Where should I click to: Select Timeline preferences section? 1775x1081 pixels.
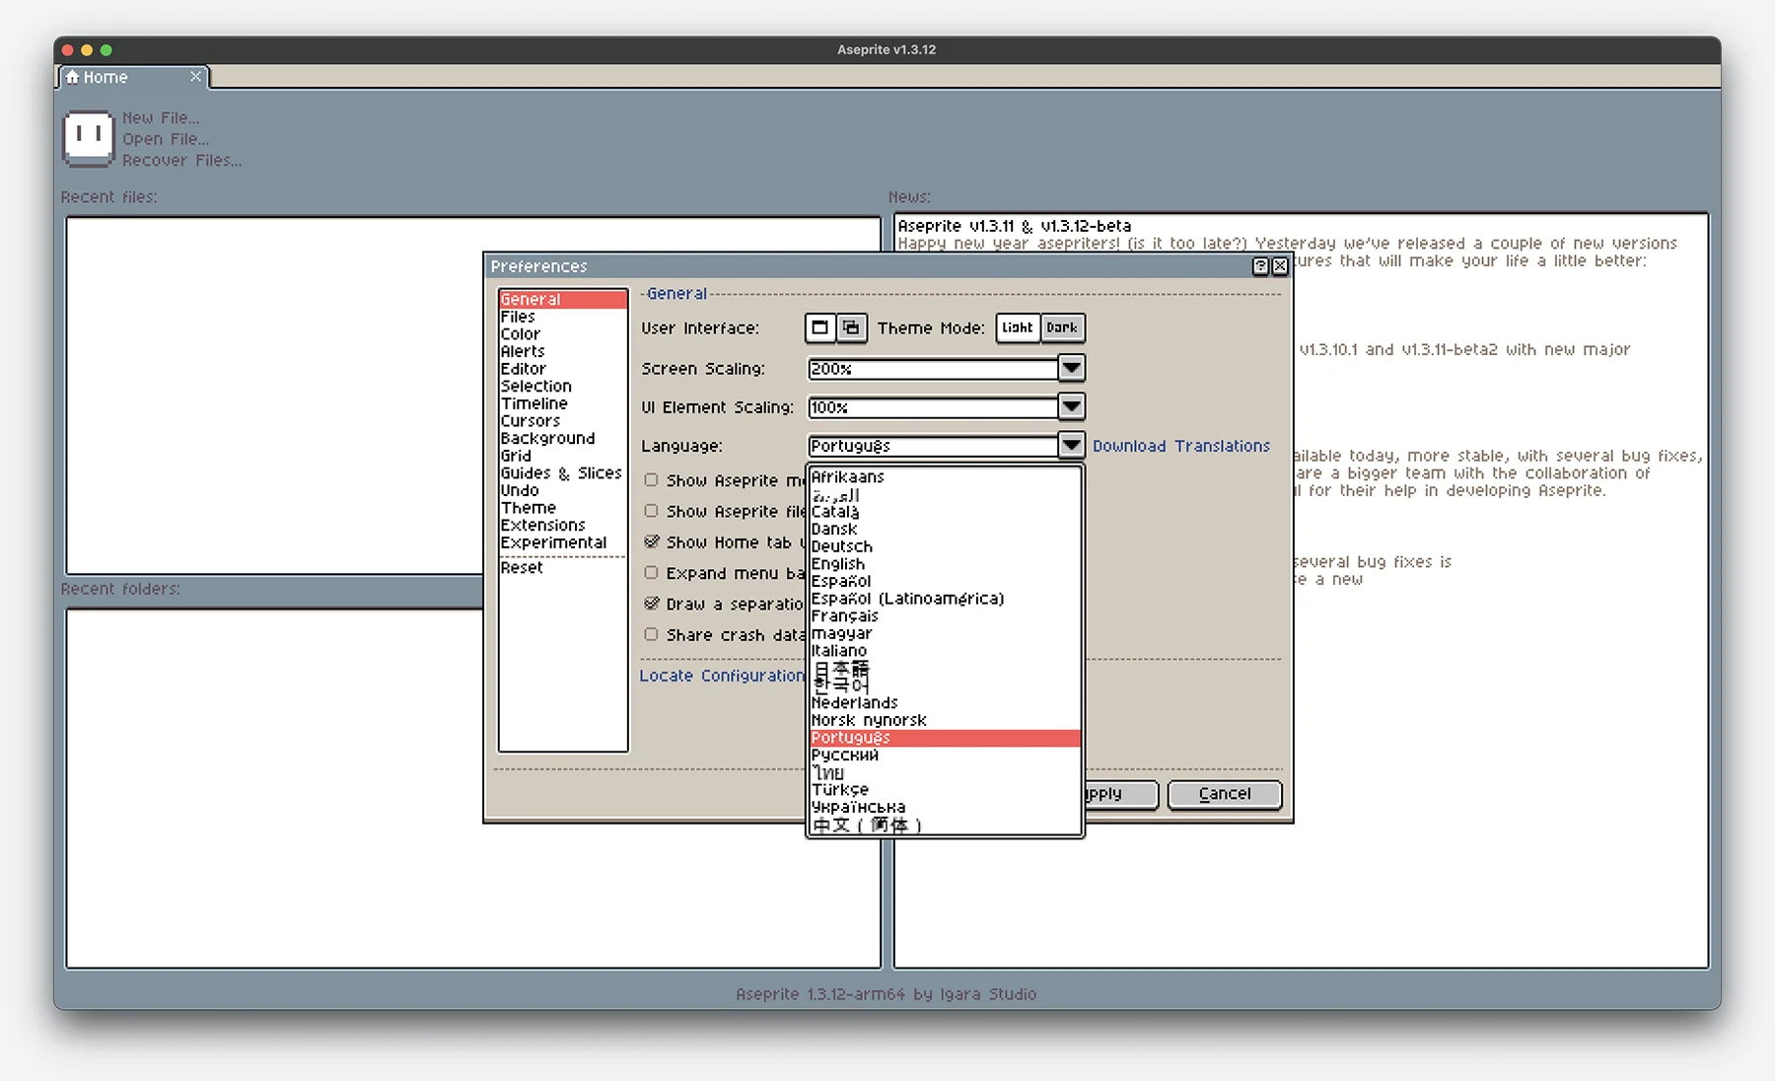(x=563, y=403)
